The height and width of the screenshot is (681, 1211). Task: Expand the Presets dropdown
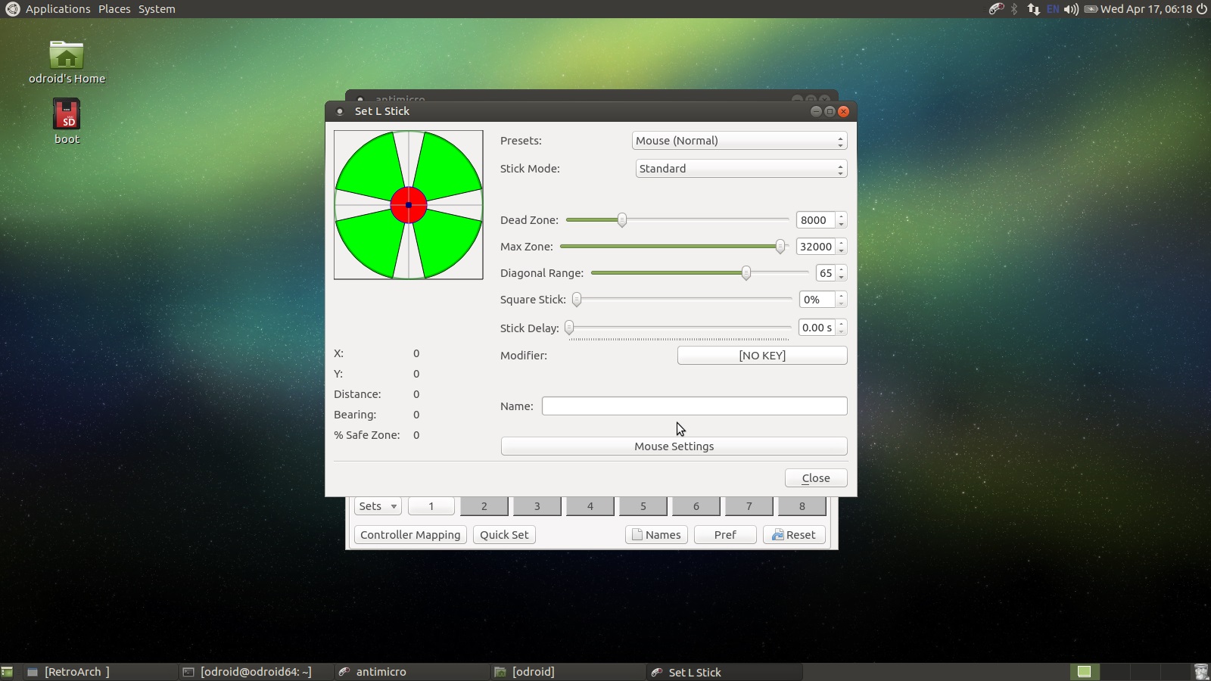click(739, 141)
